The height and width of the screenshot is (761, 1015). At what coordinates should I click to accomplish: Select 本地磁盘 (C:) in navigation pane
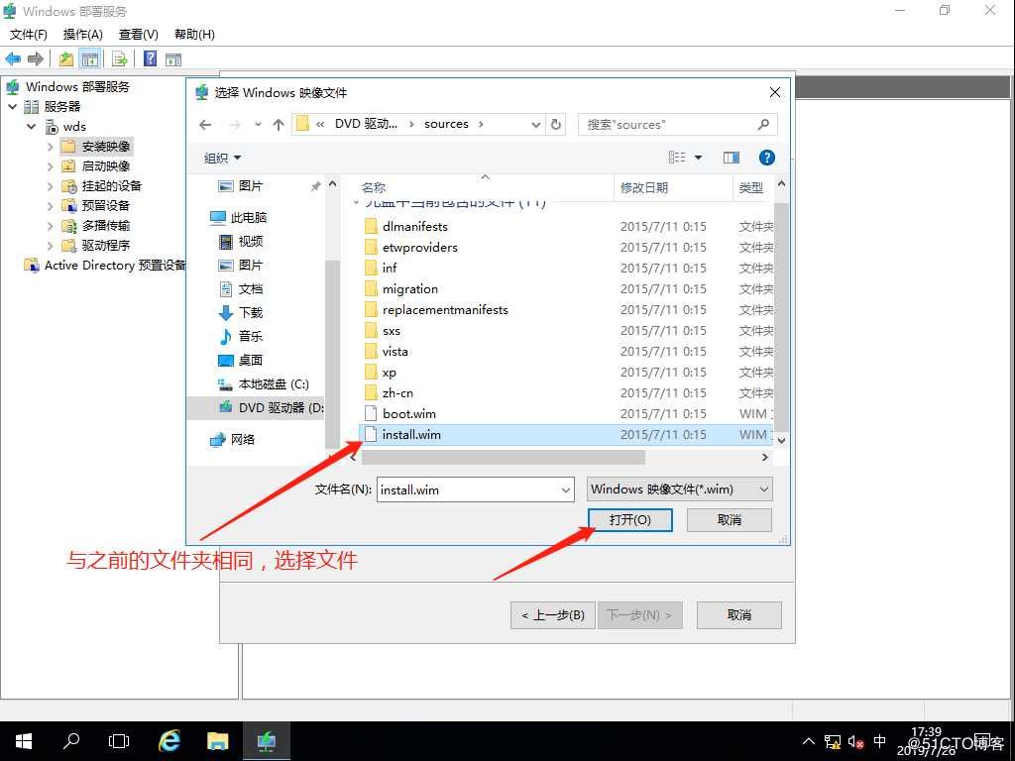click(264, 384)
